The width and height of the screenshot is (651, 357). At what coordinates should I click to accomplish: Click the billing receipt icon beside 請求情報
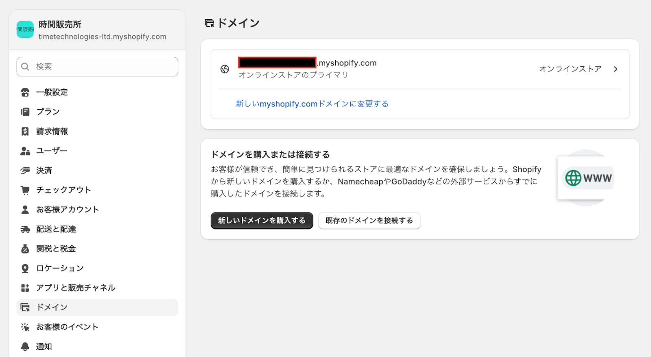(x=25, y=131)
